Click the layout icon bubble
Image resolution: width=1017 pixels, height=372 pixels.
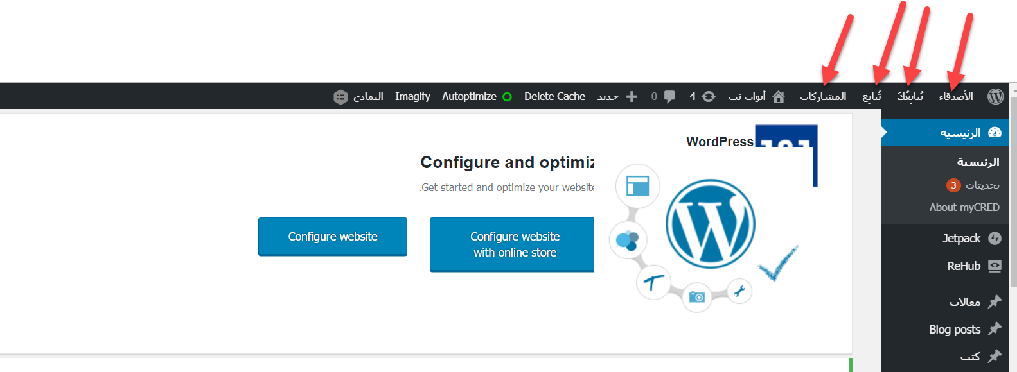coord(637,186)
